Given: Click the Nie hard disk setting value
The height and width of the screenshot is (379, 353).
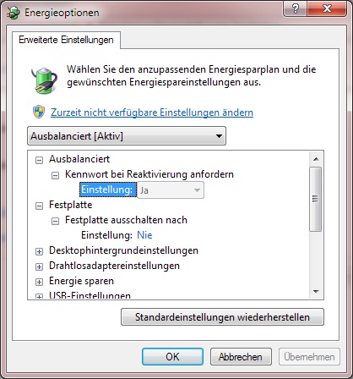Looking at the screenshot, I should pyautogui.click(x=144, y=235).
